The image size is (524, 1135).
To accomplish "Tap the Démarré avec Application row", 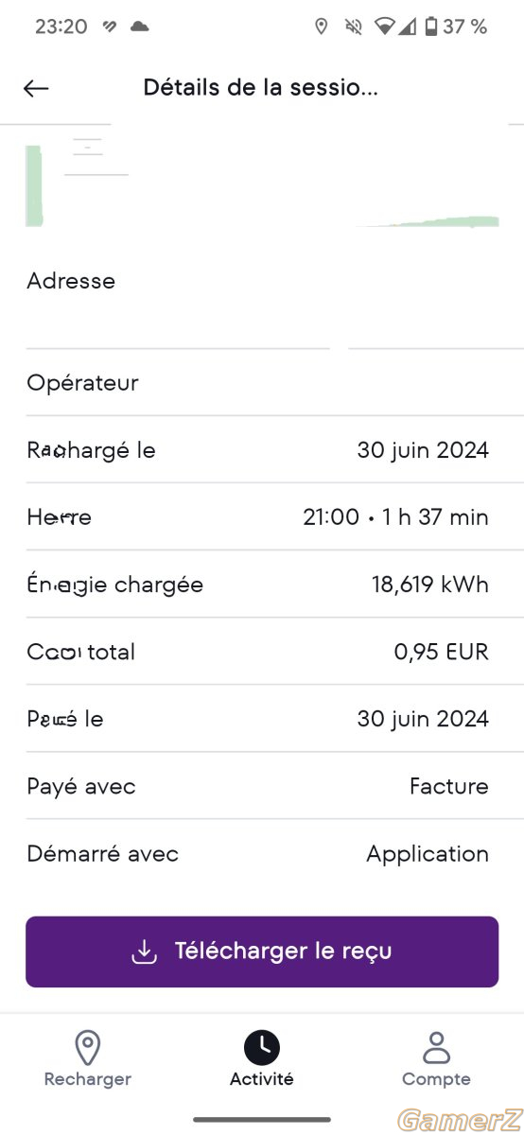I will pos(262,853).
